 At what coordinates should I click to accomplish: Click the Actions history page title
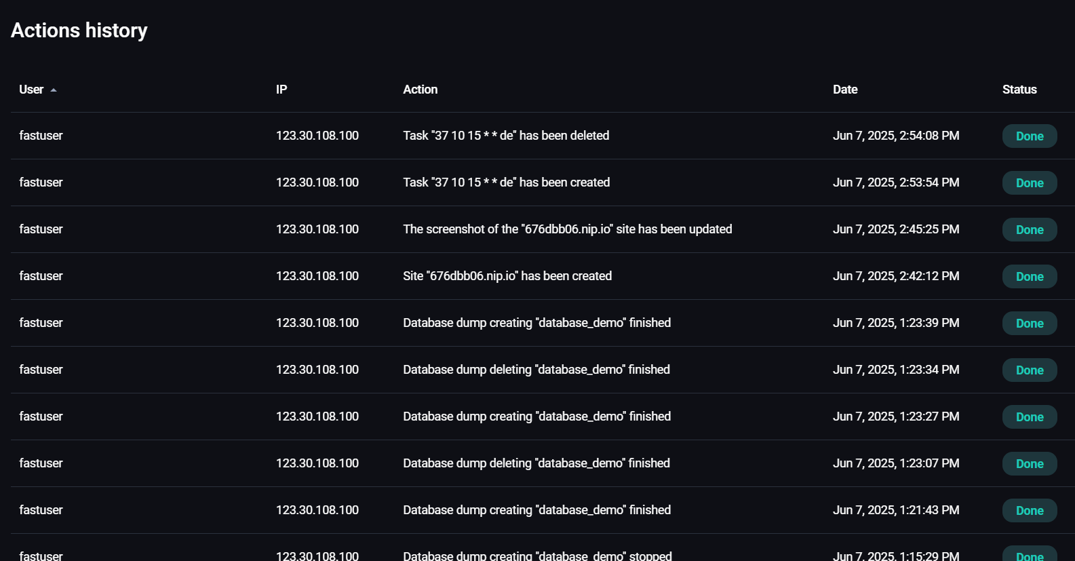(79, 31)
